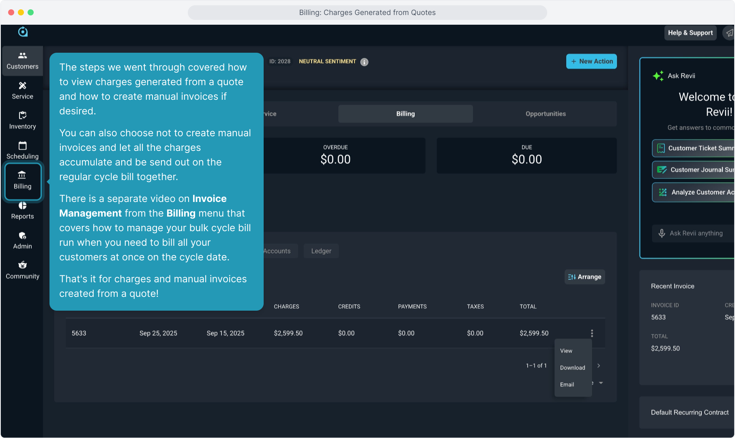This screenshot has height=438, width=735.
Task: Open the Reports section
Action: 22,210
